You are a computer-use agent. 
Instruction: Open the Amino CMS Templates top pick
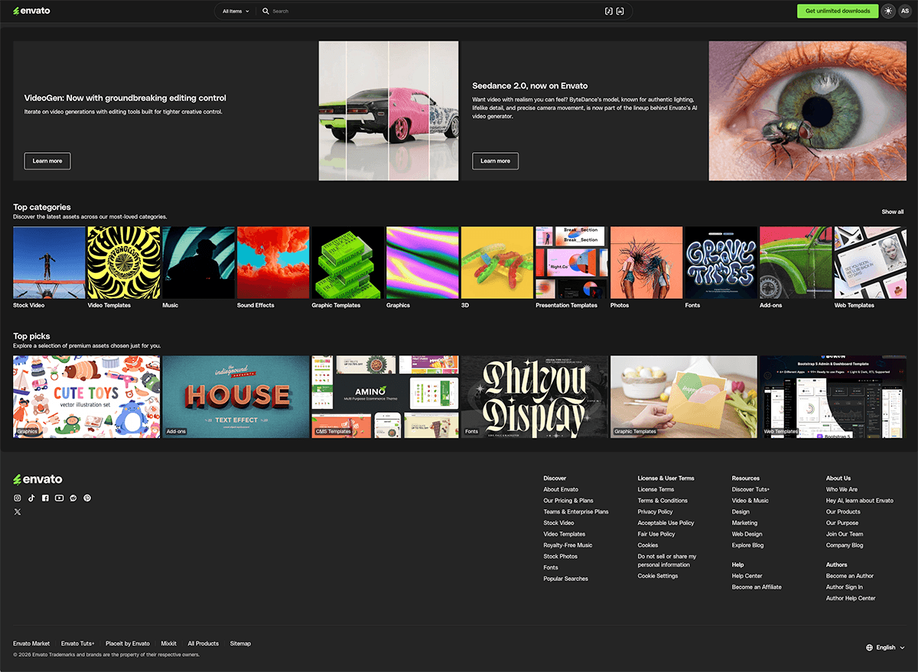(x=385, y=397)
